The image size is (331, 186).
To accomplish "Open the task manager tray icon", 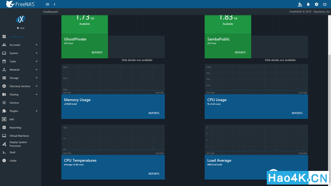I will pos(300,4).
